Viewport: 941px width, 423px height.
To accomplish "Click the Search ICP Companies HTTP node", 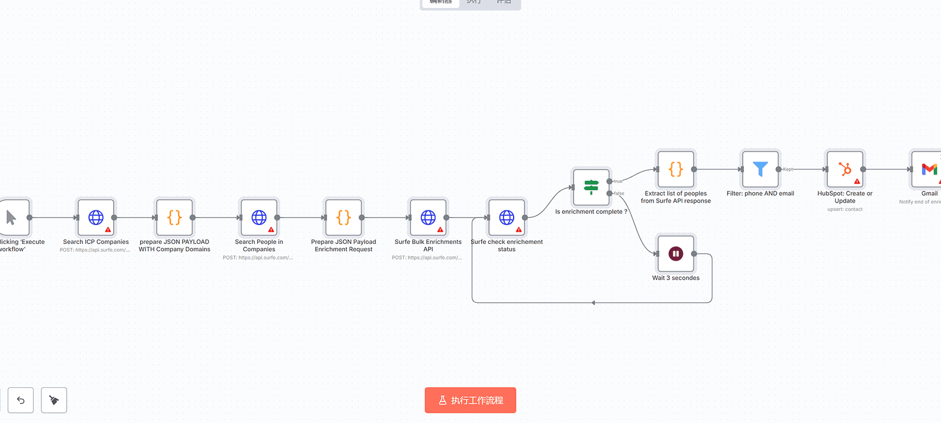I will click(96, 218).
